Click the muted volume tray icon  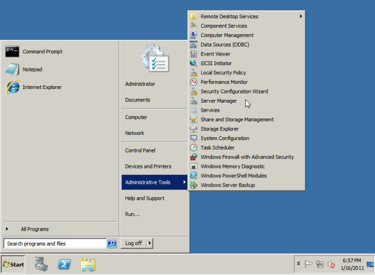331,264
